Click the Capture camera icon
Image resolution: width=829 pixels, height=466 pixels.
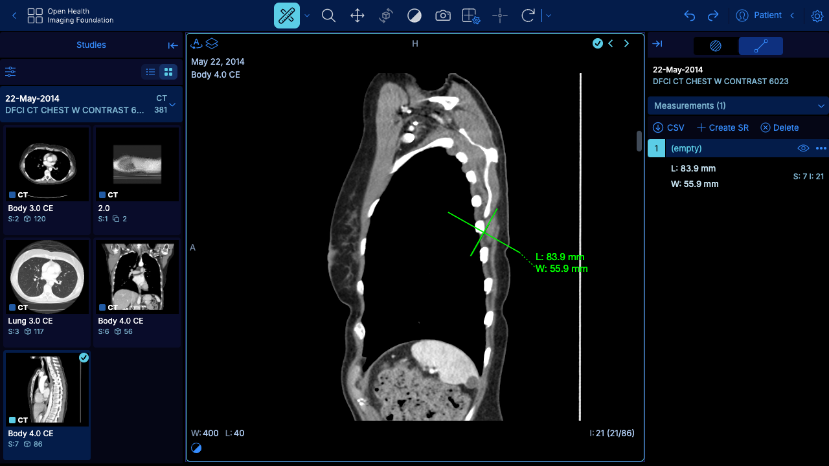(x=443, y=16)
